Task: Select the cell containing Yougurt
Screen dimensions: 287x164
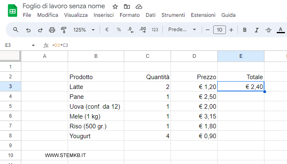Action: [x=96, y=136]
